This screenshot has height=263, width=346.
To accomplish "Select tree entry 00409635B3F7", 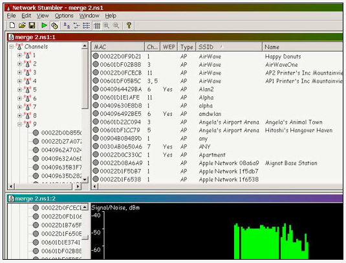I will point(61,167).
